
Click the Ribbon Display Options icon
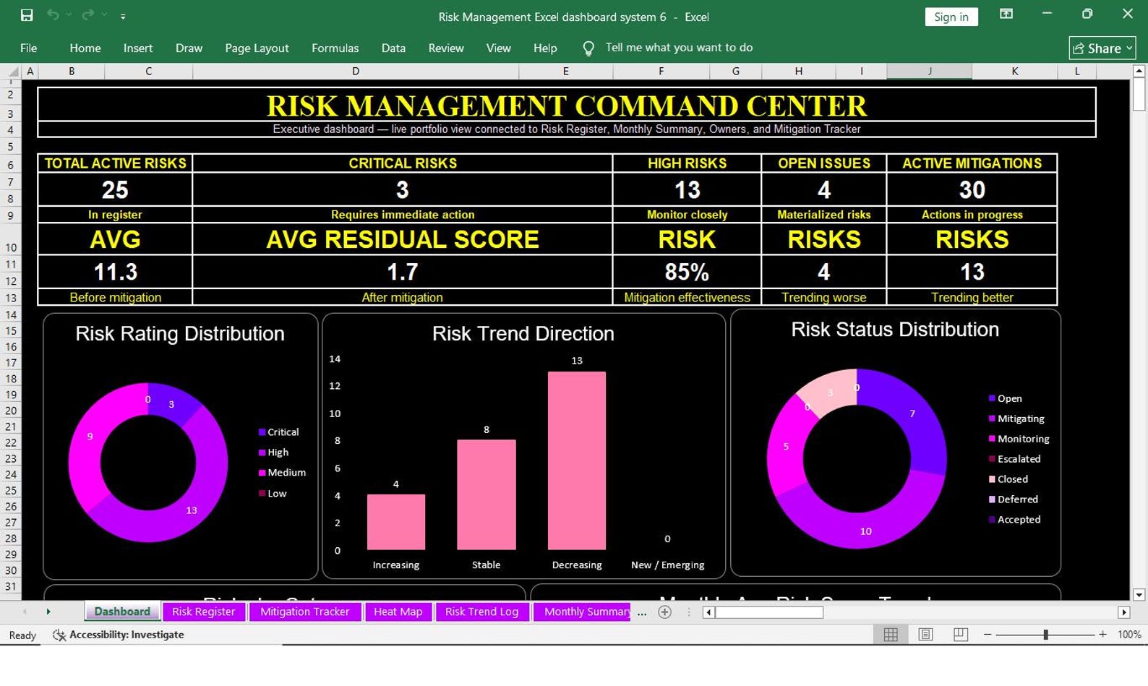[1006, 14]
